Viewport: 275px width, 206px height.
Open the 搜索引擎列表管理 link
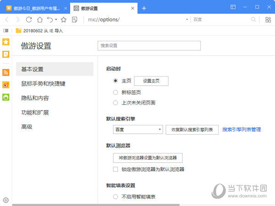coord(241,130)
